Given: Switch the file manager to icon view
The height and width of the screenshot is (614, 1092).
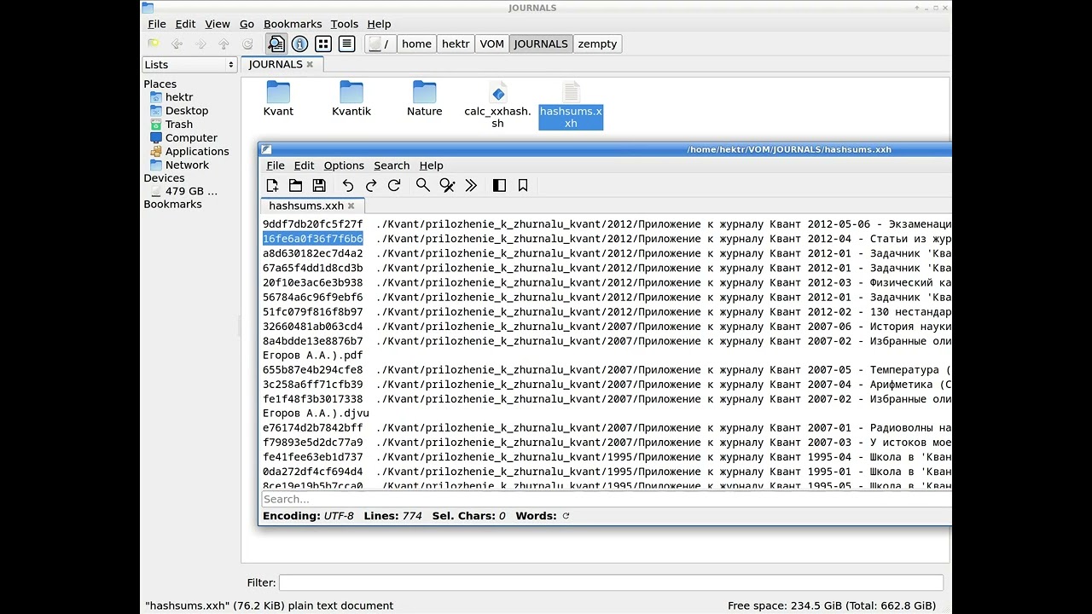Looking at the screenshot, I should (323, 43).
